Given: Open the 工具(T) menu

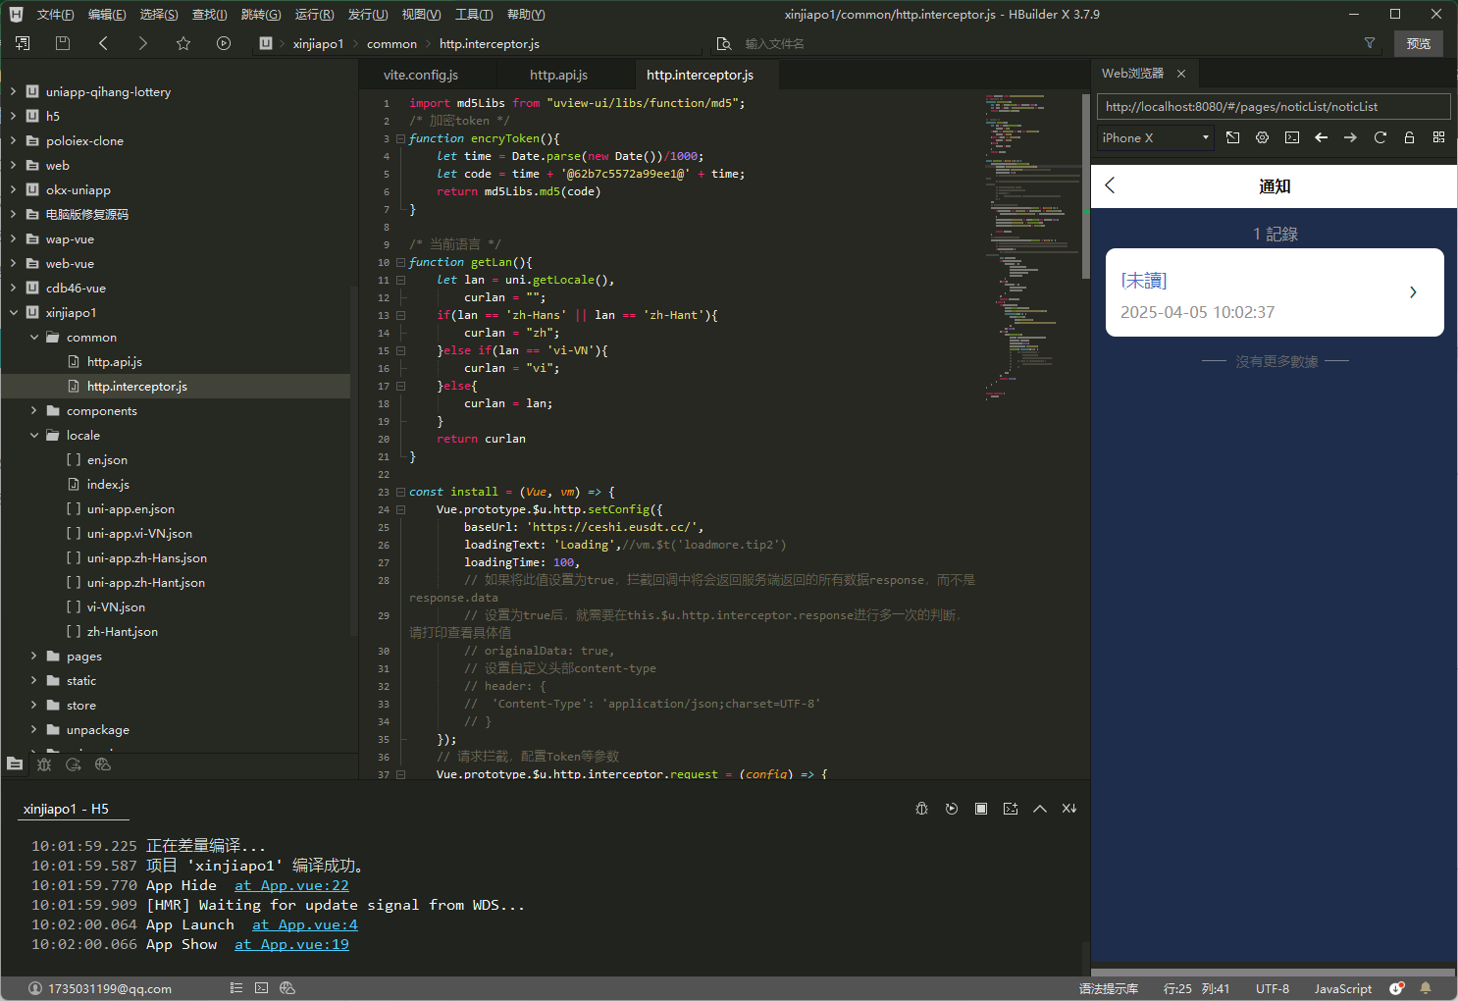Looking at the screenshot, I should 474,14.
